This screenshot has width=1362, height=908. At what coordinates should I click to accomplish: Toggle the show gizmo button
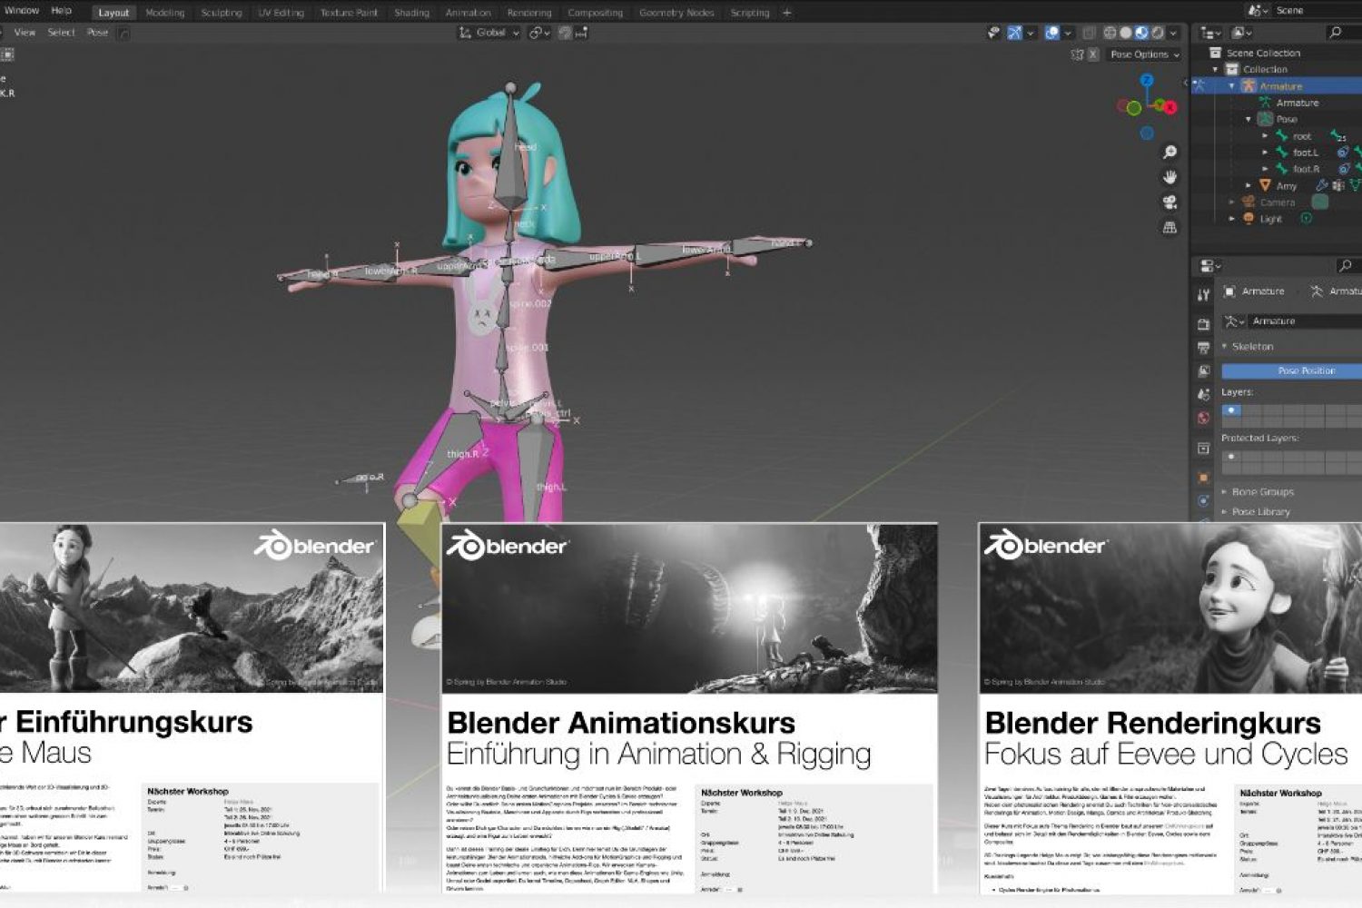point(1015,33)
